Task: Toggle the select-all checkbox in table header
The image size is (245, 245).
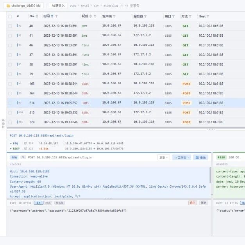Action: pyautogui.click(x=10, y=16)
